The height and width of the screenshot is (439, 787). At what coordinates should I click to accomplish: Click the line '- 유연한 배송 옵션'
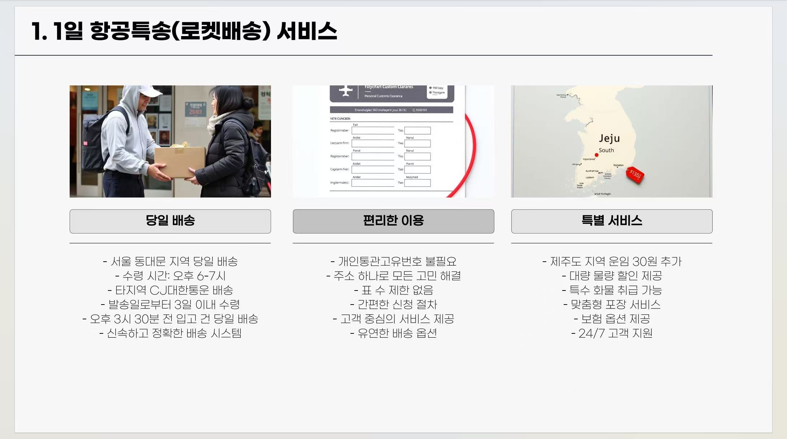(393, 333)
